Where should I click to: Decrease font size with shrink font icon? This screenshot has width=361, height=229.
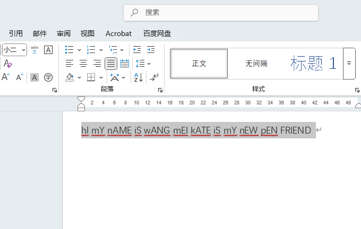pyautogui.click(x=20, y=77)
